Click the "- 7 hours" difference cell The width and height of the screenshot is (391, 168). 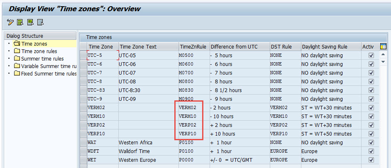click(239, 73)
